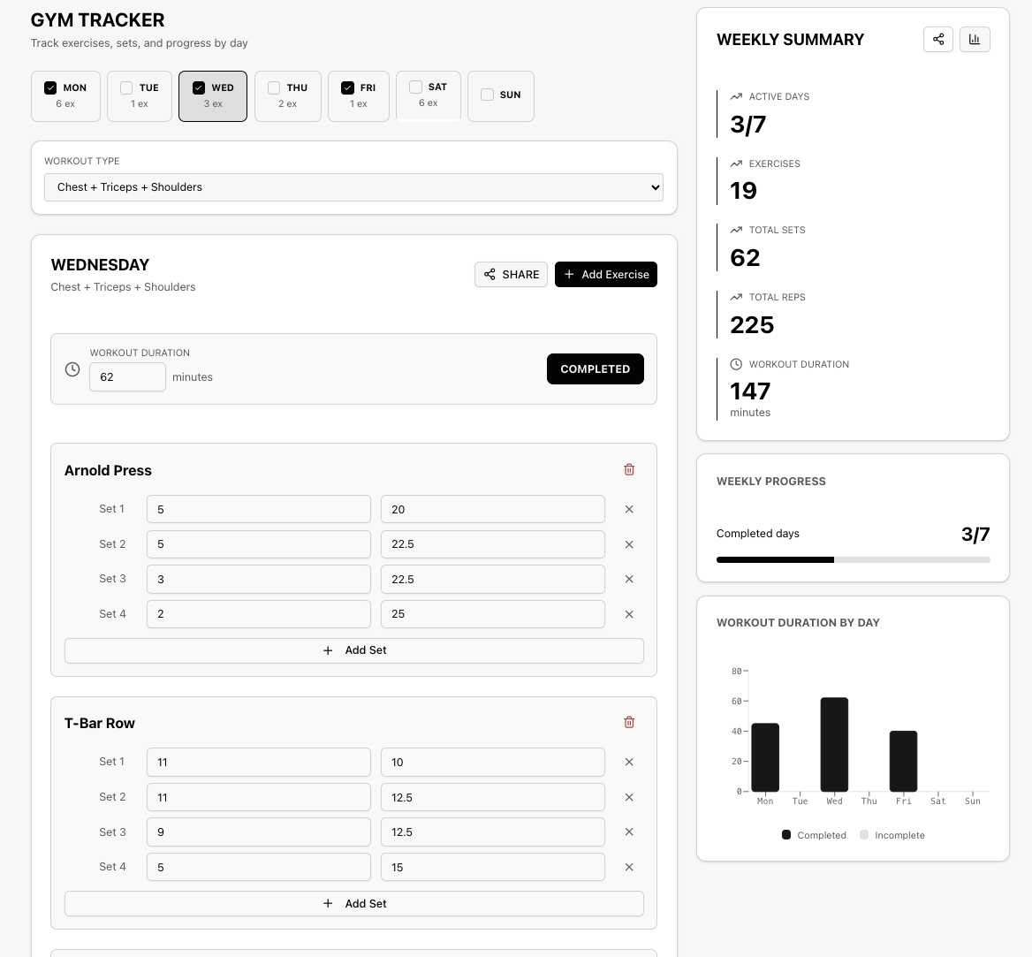Click the weekly completed days progress bar

point(853,559)
